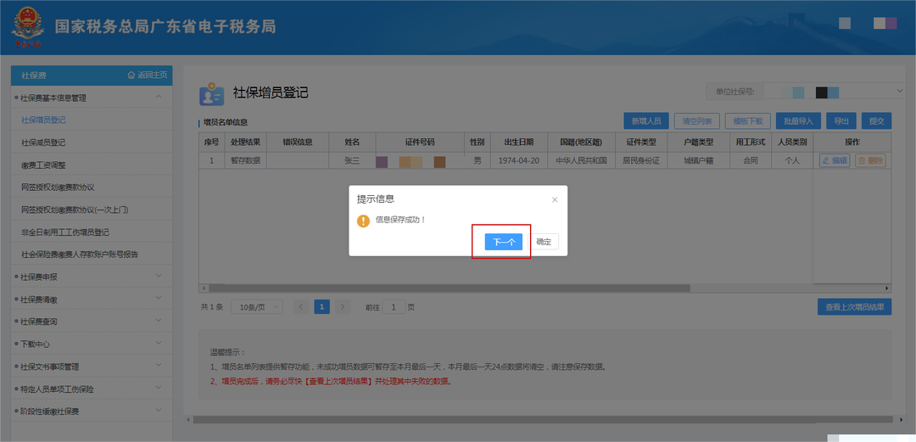
Task: Click the table horizontal scrollbar
Action: tap(450, 288)
